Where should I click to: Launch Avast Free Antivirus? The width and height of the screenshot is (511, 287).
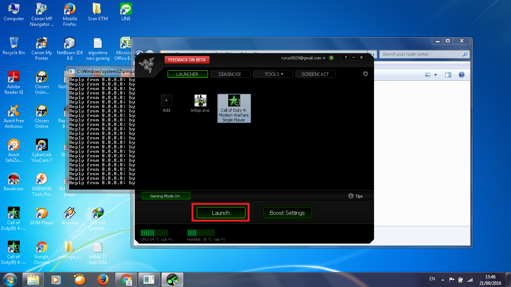tap(14, 117)
